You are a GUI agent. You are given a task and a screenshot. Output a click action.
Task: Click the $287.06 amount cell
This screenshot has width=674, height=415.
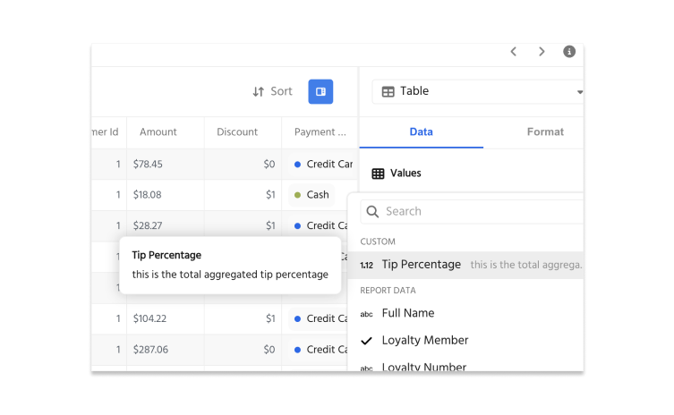(150, 350)
